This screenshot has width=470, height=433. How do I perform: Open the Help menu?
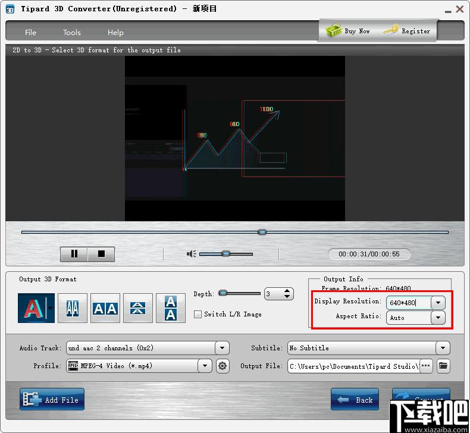click(115, 32)
